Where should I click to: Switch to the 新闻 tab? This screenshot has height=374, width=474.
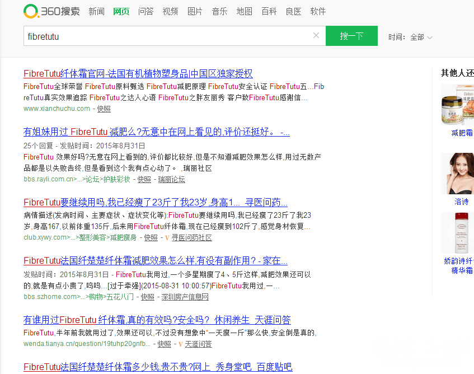[97, 12]
